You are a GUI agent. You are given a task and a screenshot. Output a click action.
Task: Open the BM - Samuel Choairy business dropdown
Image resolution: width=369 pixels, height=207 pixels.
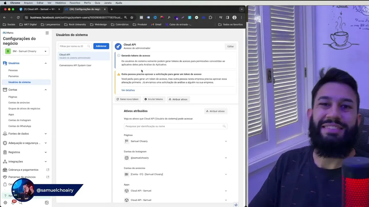pos(26,51)
